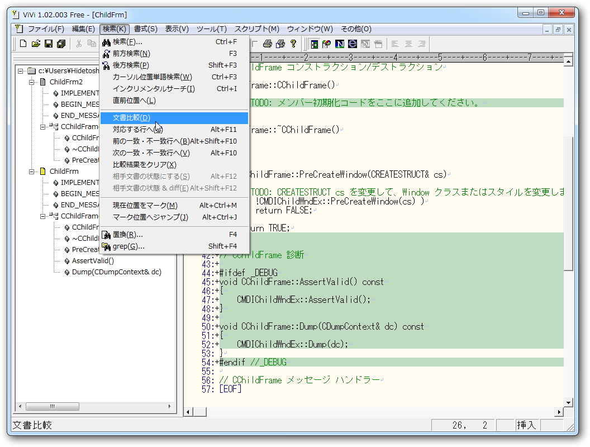Open the ファイル(F) menu

pos(46,29)
